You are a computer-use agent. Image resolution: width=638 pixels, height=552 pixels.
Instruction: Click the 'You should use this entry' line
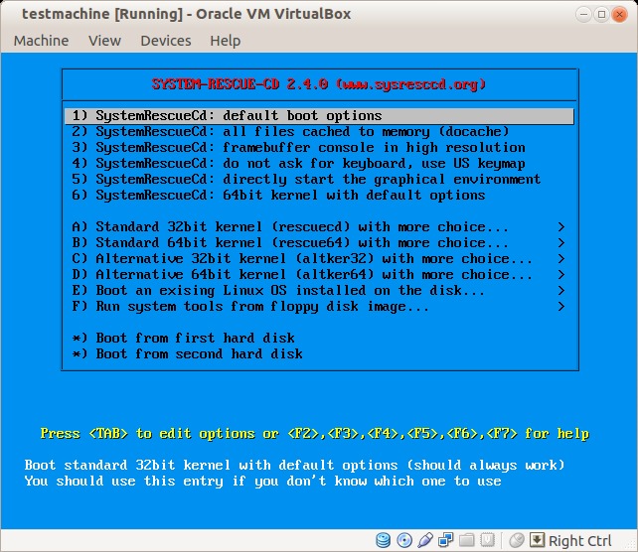click(x=262, y=481)
